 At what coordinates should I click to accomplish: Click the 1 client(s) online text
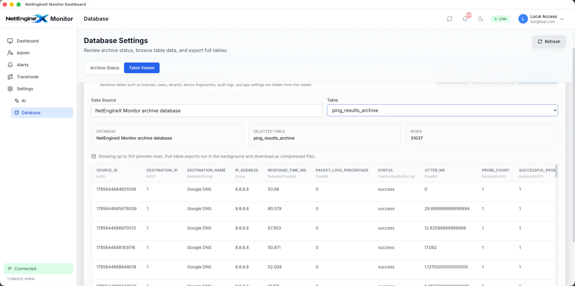(21, 279)
